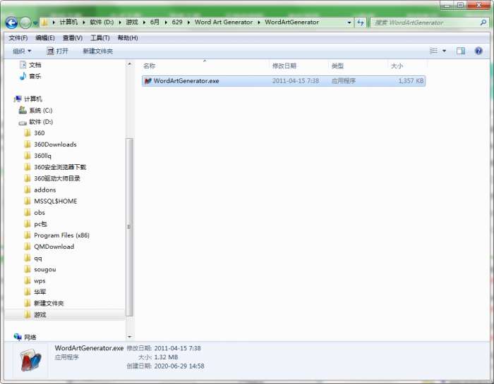Open the 华军 folder

pos(40,292)
